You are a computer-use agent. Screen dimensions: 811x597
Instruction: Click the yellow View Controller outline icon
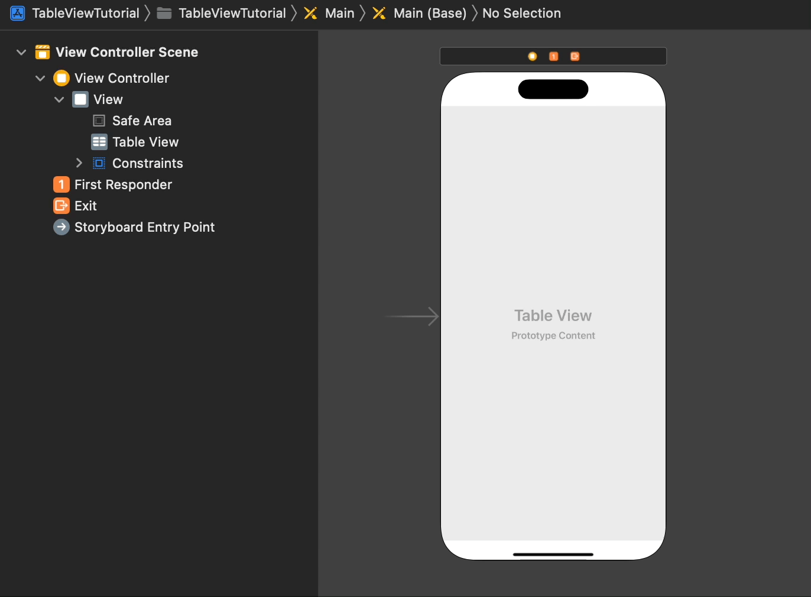click(x=61, y=78)
